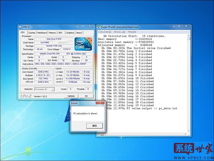Close the Finish dialog with X
214x161 pixels.
coord(101,103)
